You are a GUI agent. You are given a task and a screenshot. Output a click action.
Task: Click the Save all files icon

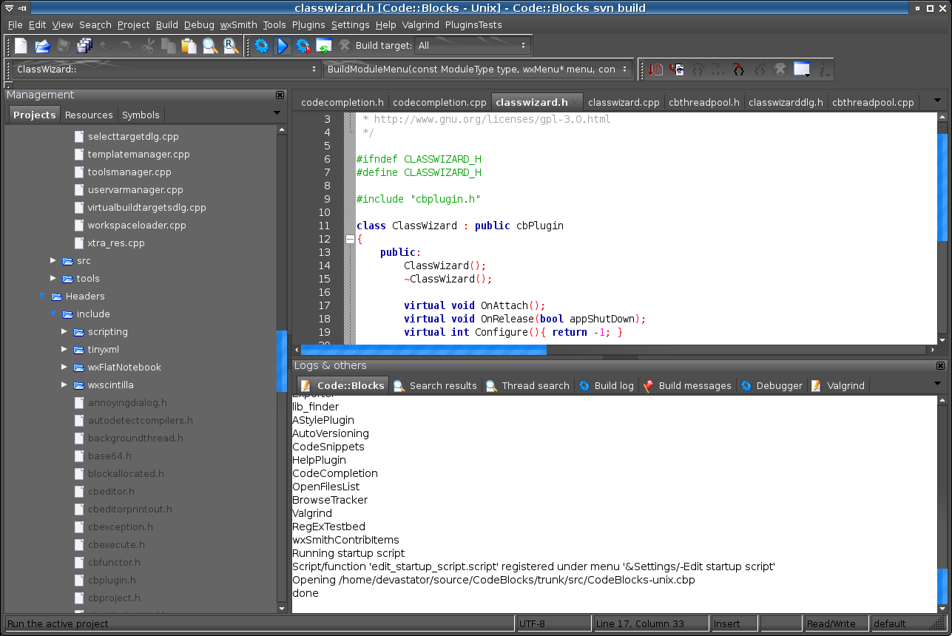point(84,46)
